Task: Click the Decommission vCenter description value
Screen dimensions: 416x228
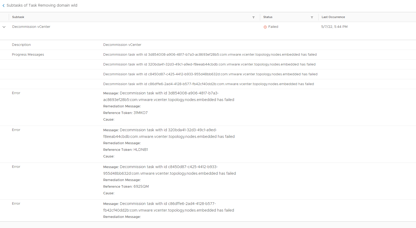Action: (122, 45)
